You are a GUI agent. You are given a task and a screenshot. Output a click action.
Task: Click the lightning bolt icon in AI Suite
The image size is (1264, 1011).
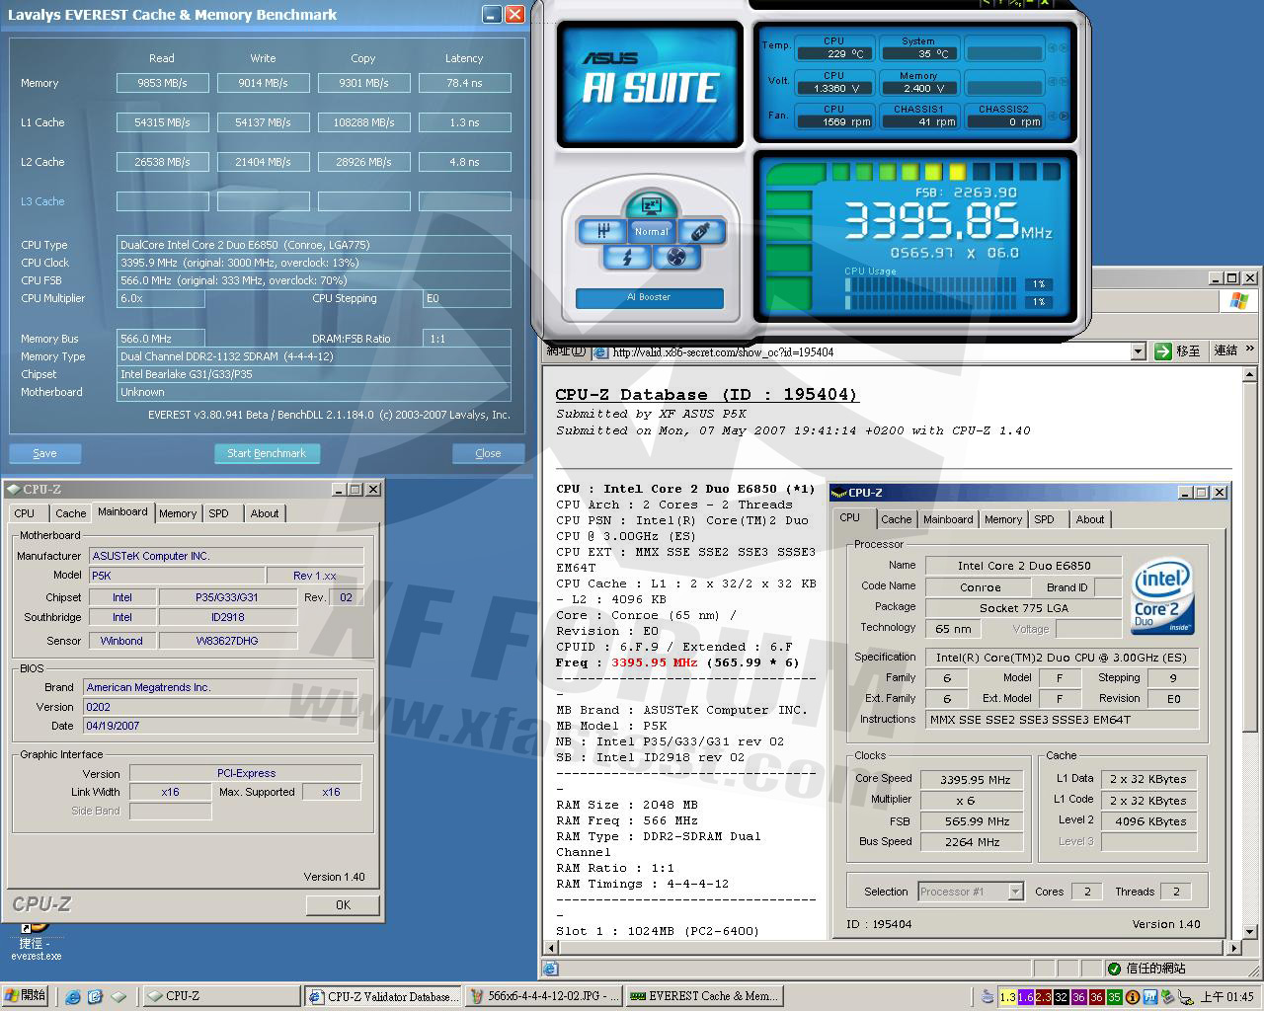pos(627,258)
